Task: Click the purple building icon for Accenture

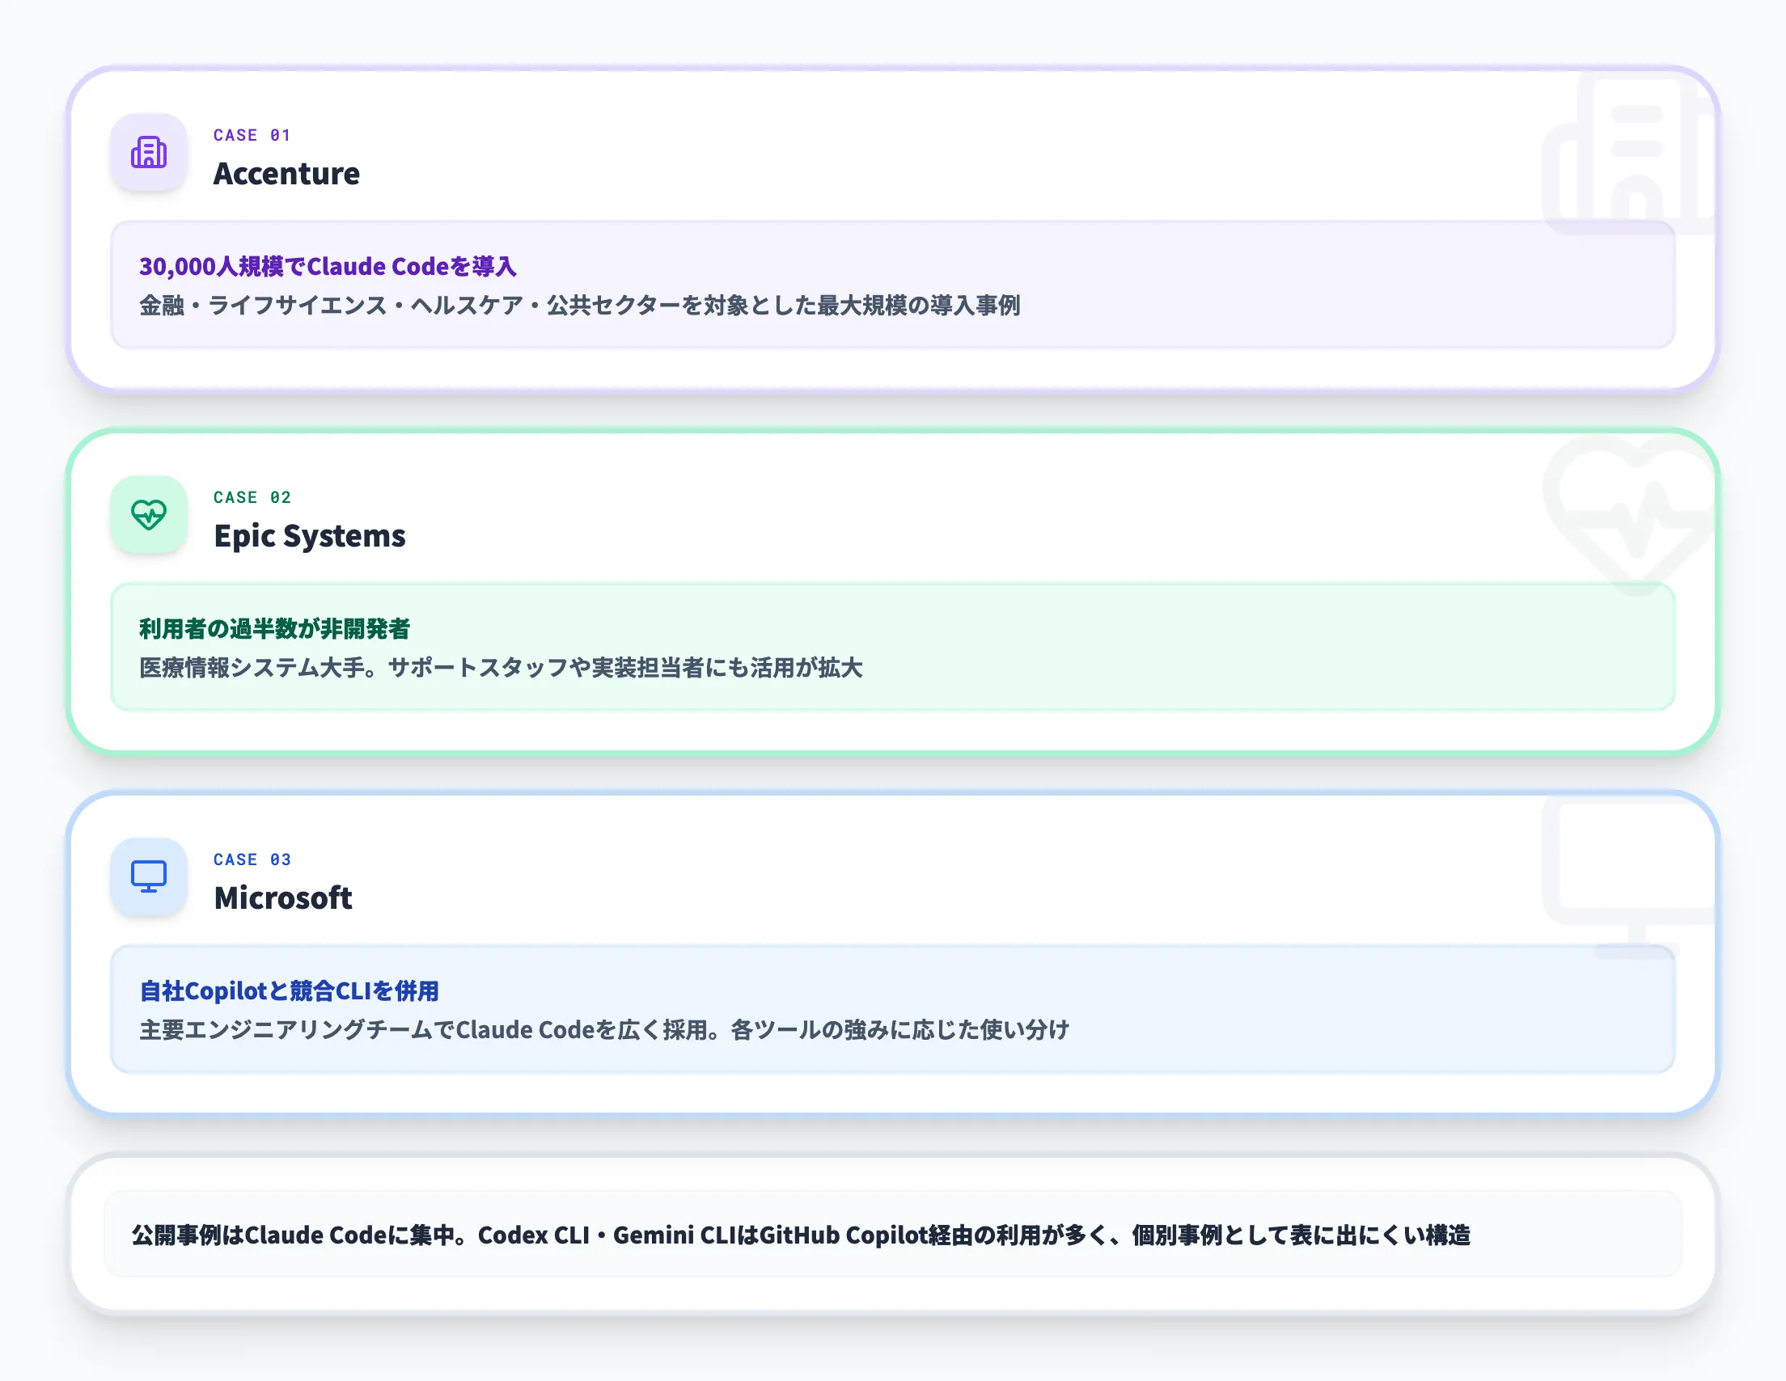Action: [149, 153]
